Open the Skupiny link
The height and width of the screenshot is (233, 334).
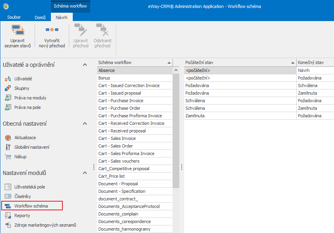coord(22,88)
